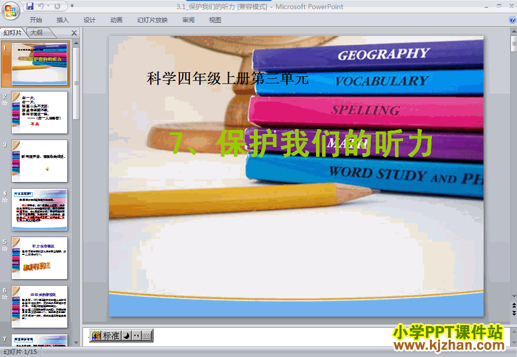The image size is (517, 357).
Task: Open the 动画 ribbon tab
Action: pos(116,20)
